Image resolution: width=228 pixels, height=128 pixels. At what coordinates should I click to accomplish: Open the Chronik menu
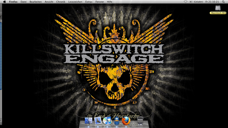[61, 2]
